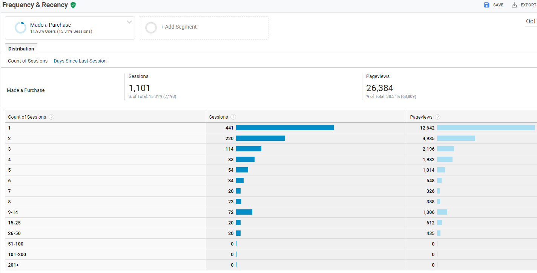Click the Pageviews total 26,384
The height and width of the screenshot is (273, 537).
(x=380, y=88)
